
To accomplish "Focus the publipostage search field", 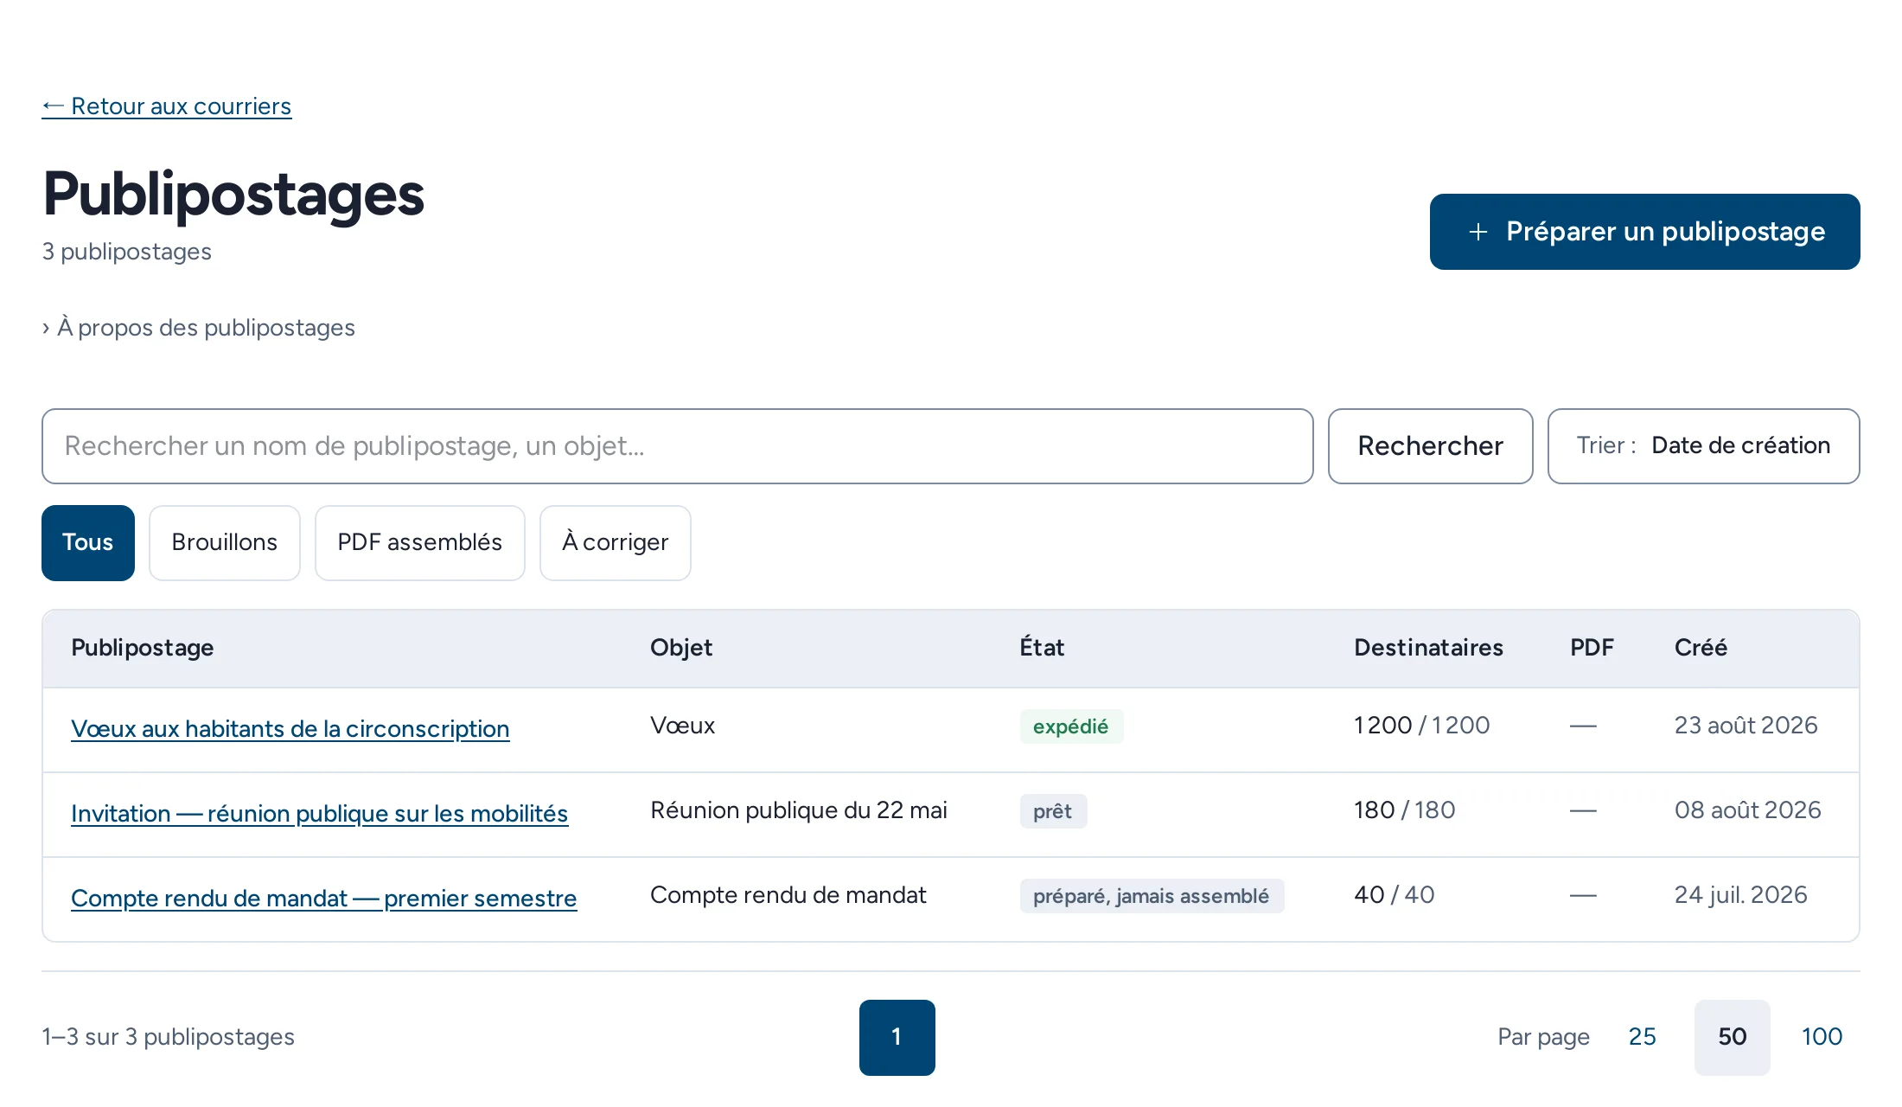I will [x=678, y=446].
